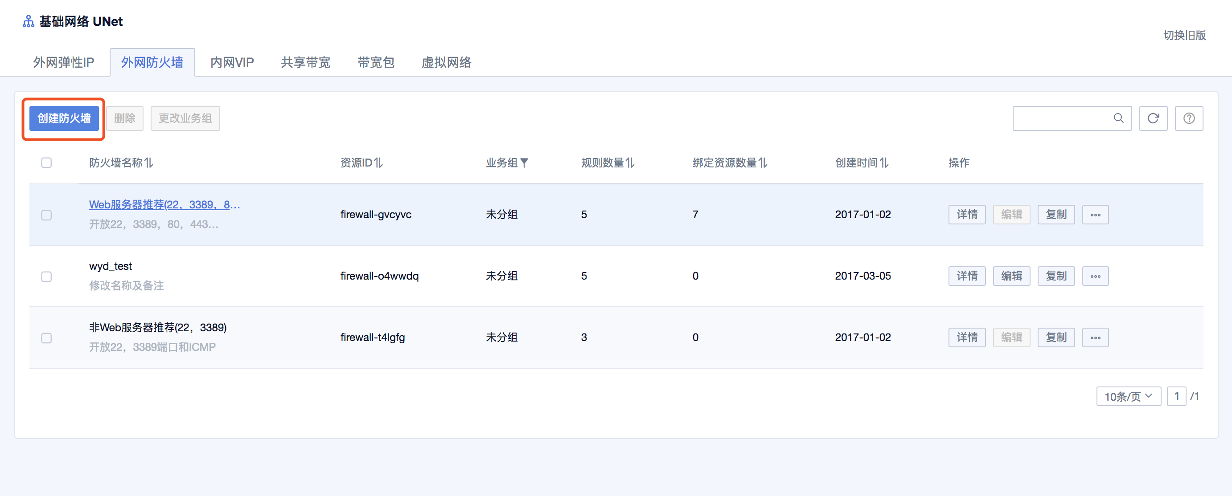Open more actions for firewall-gvcyvc
The height and width of the screenshot is (496, 1232).
(1095, 215)
